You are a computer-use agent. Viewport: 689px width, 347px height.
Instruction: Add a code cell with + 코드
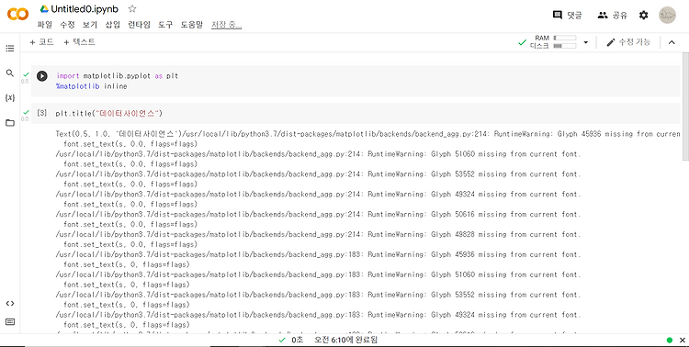pos(41,42)
